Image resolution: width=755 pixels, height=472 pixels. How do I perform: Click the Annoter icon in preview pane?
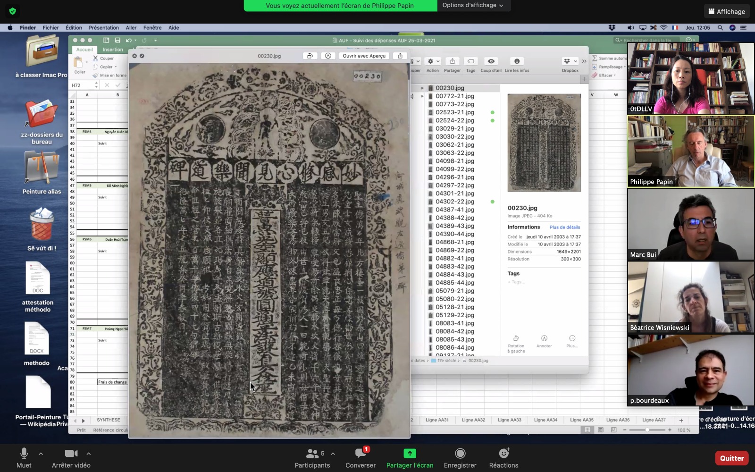pyautogui.click(x=544, y=338)
